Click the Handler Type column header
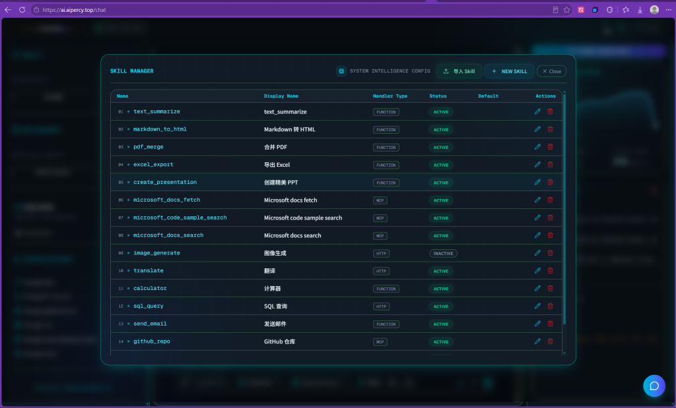The width and height of the screenshot is (676, 408). (390, 96)
